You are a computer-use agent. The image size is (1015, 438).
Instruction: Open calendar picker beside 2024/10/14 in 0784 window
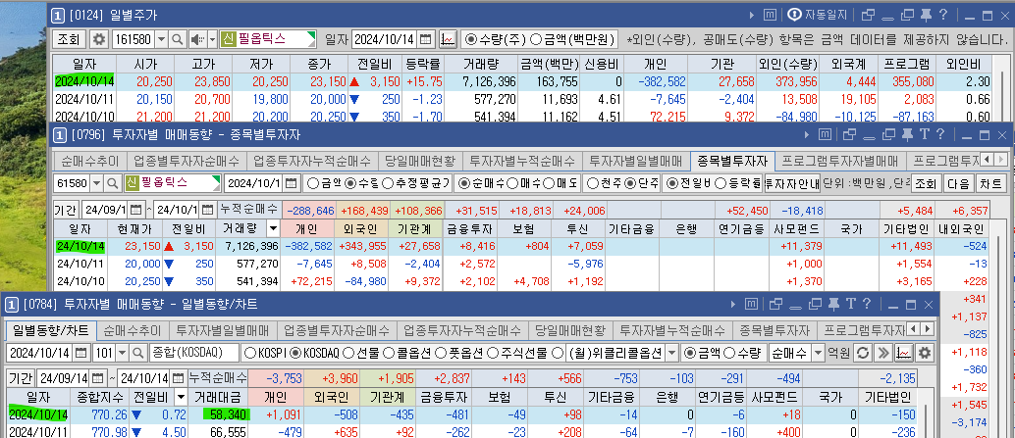pyautogui.click(x=80, y=353)
